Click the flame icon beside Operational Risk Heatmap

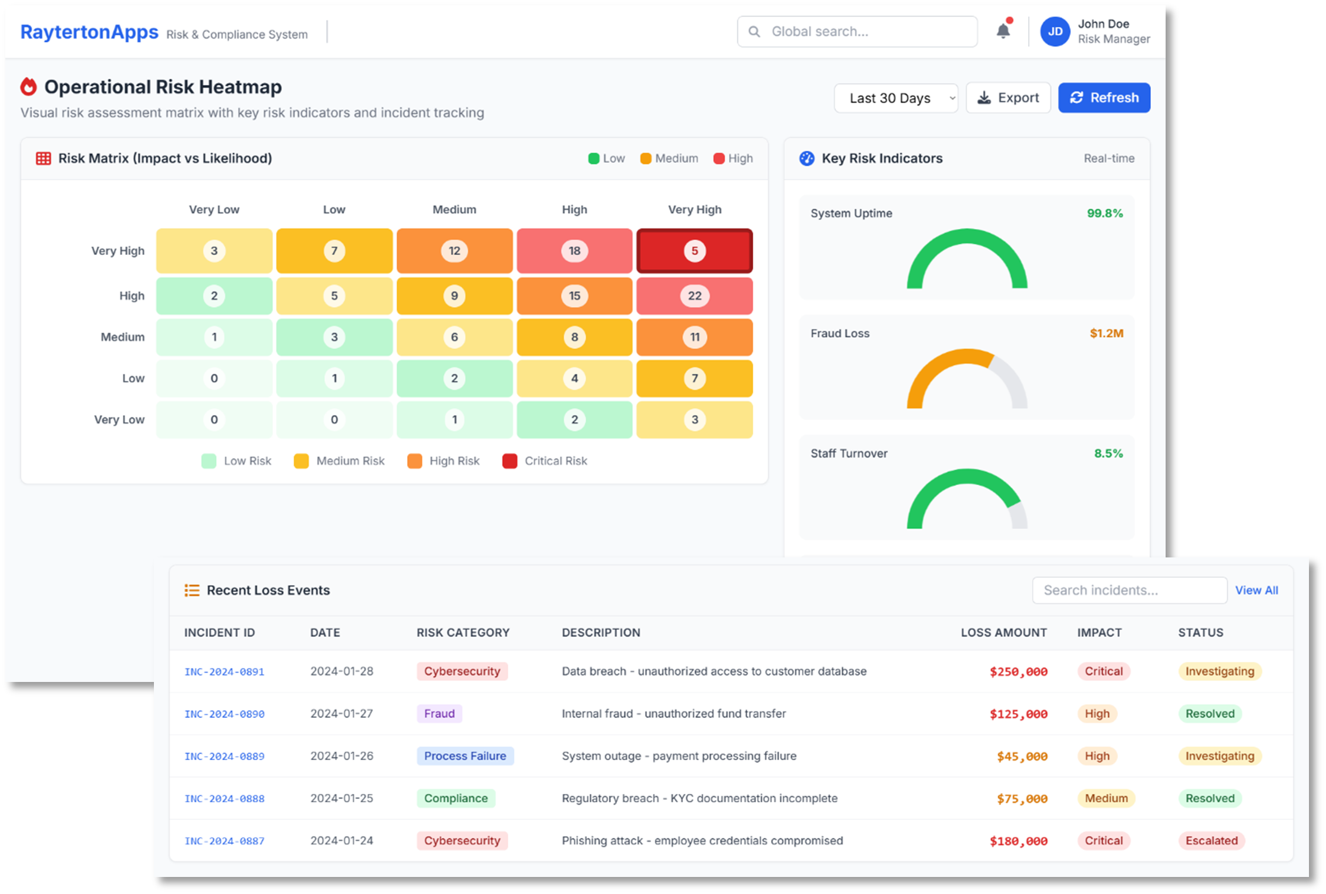28,87
